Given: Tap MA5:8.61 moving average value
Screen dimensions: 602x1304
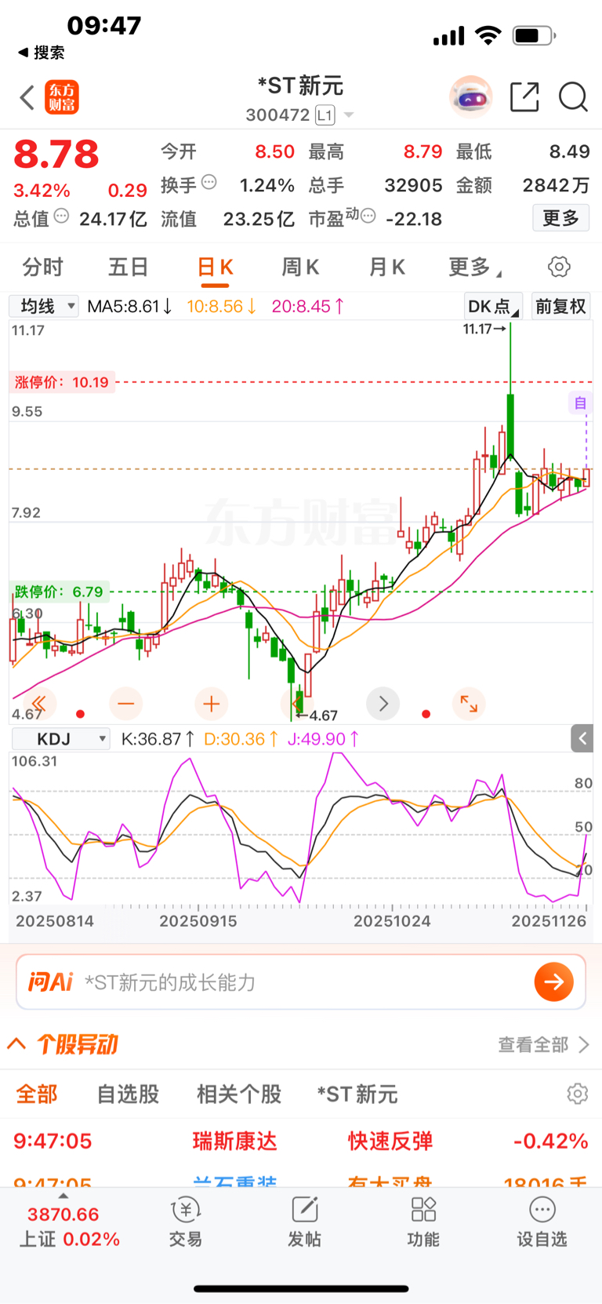Looking at the screenshot, I should [129, 306].
